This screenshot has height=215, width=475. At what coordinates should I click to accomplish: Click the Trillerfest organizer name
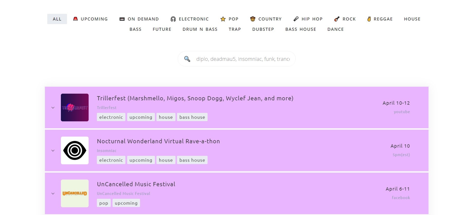click(x=107, y=107)
